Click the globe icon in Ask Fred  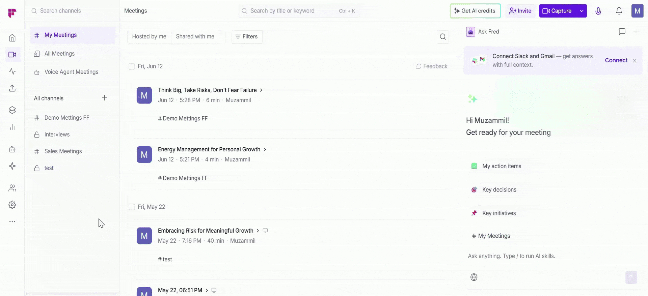[474, 277]
